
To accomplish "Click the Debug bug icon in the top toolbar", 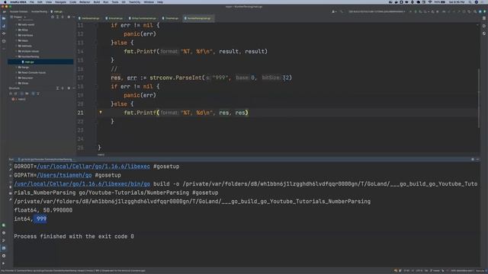I will point(416,12).
